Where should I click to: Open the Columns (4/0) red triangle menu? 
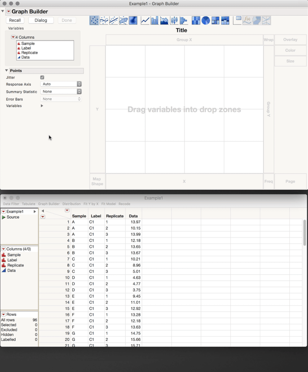point(4,249)
